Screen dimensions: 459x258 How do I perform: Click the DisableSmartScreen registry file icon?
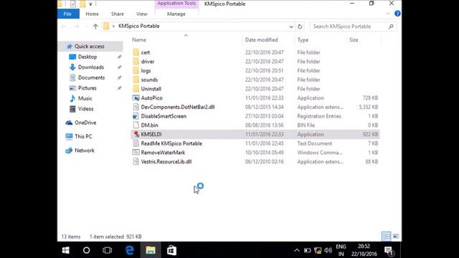[x=136, y=116]
